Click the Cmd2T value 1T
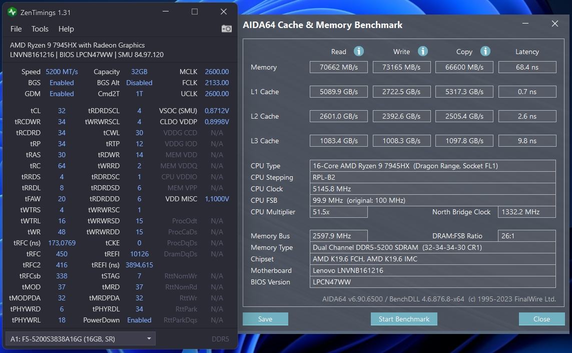This screenshot has width=572, height=353. (x=139, y=94)
